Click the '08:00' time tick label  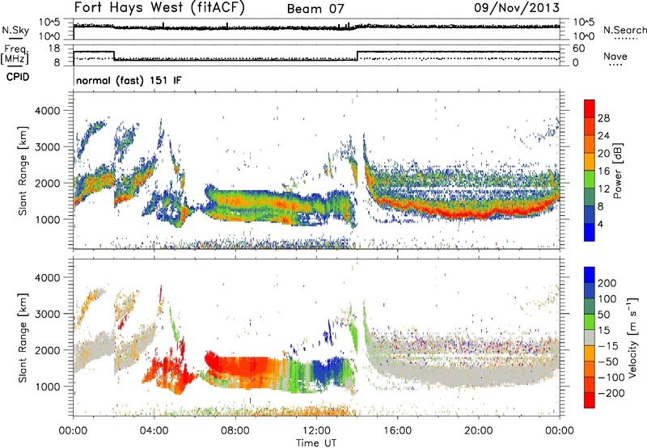[235, 431]
